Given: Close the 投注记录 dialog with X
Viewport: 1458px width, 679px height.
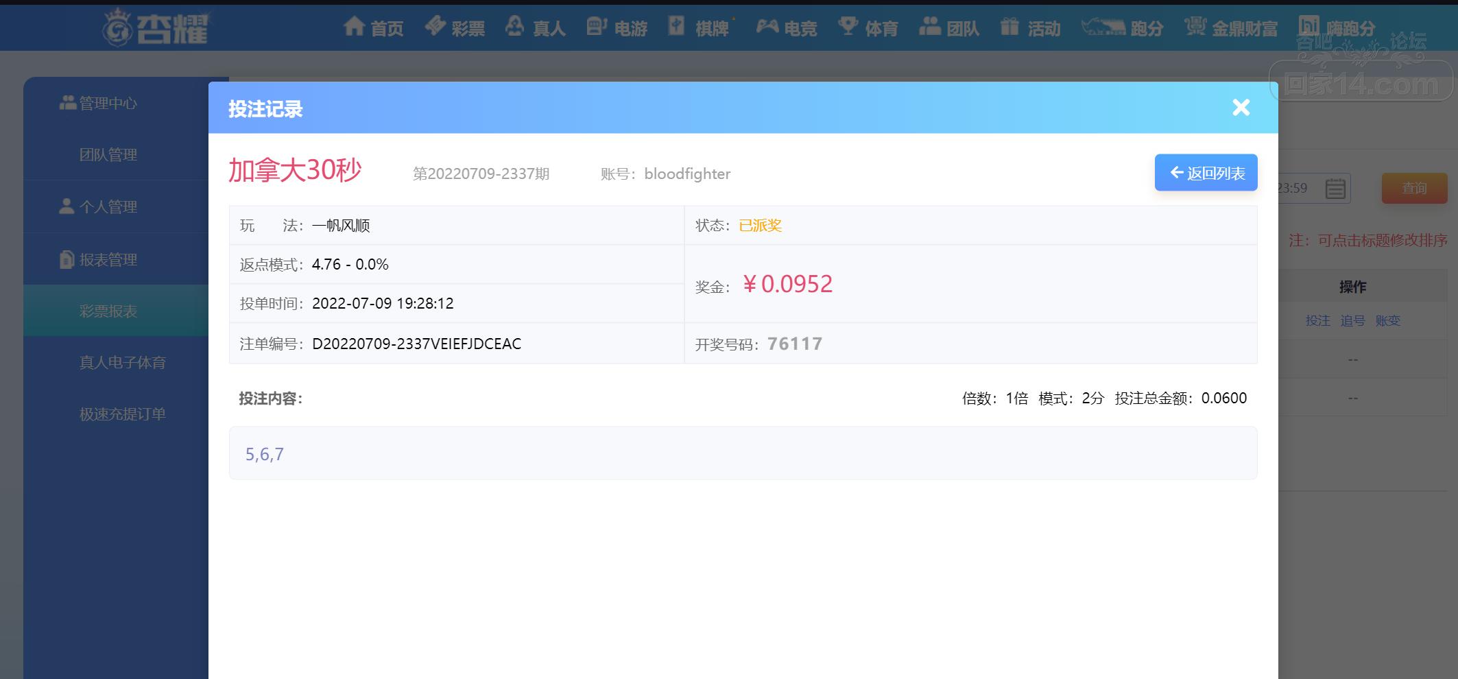Looking at the screenshot, I should click(1241, 108).
